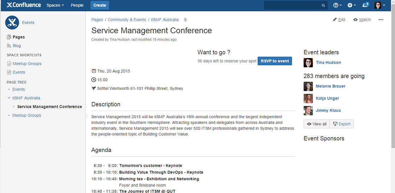Collapse the itSMF Australia tree node
This screenshot has height=193, width=395.
(9, 98)
